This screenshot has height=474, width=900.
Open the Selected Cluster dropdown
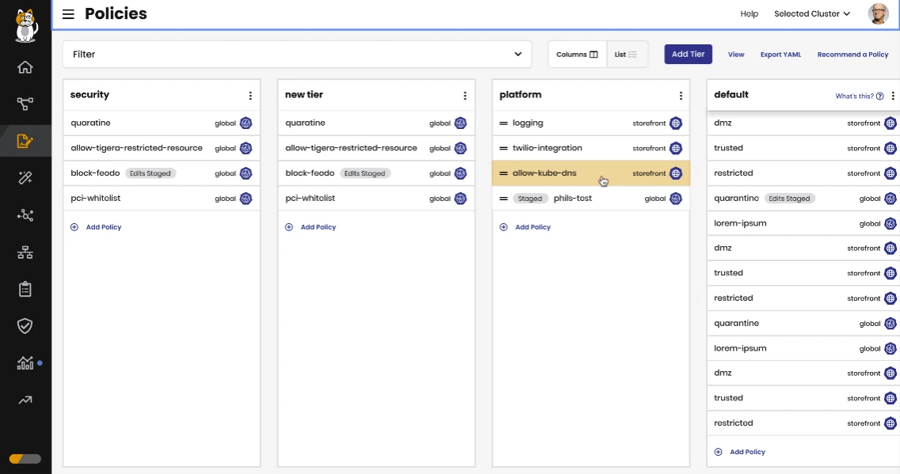pyautogui.click(x=812, y=14)
